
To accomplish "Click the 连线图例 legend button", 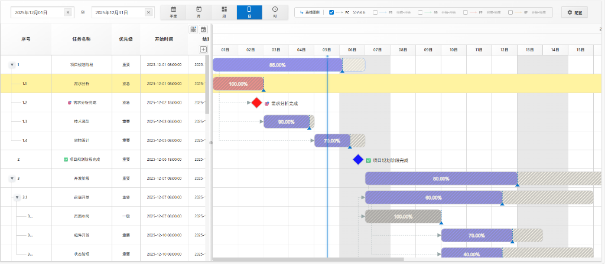I will tap(310, 12).
